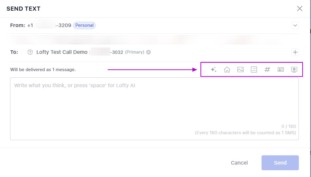Viewport: 311px width, 177px height.
Task: Select the Lofty Test Call Demo recipient
Action: tap(62, 52)
